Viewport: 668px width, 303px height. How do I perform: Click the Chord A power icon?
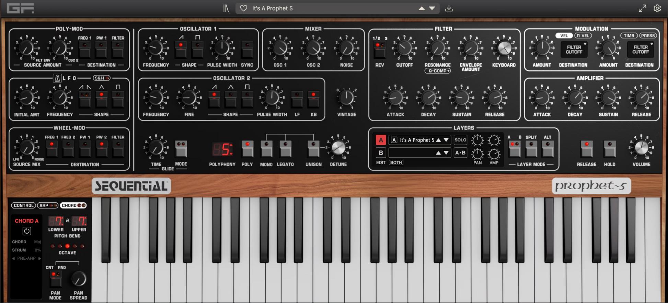tap(27, 231)
